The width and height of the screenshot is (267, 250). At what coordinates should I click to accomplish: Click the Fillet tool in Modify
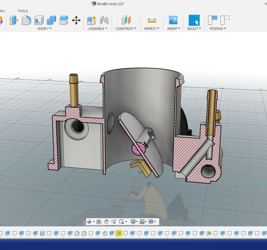click(26, 20)
